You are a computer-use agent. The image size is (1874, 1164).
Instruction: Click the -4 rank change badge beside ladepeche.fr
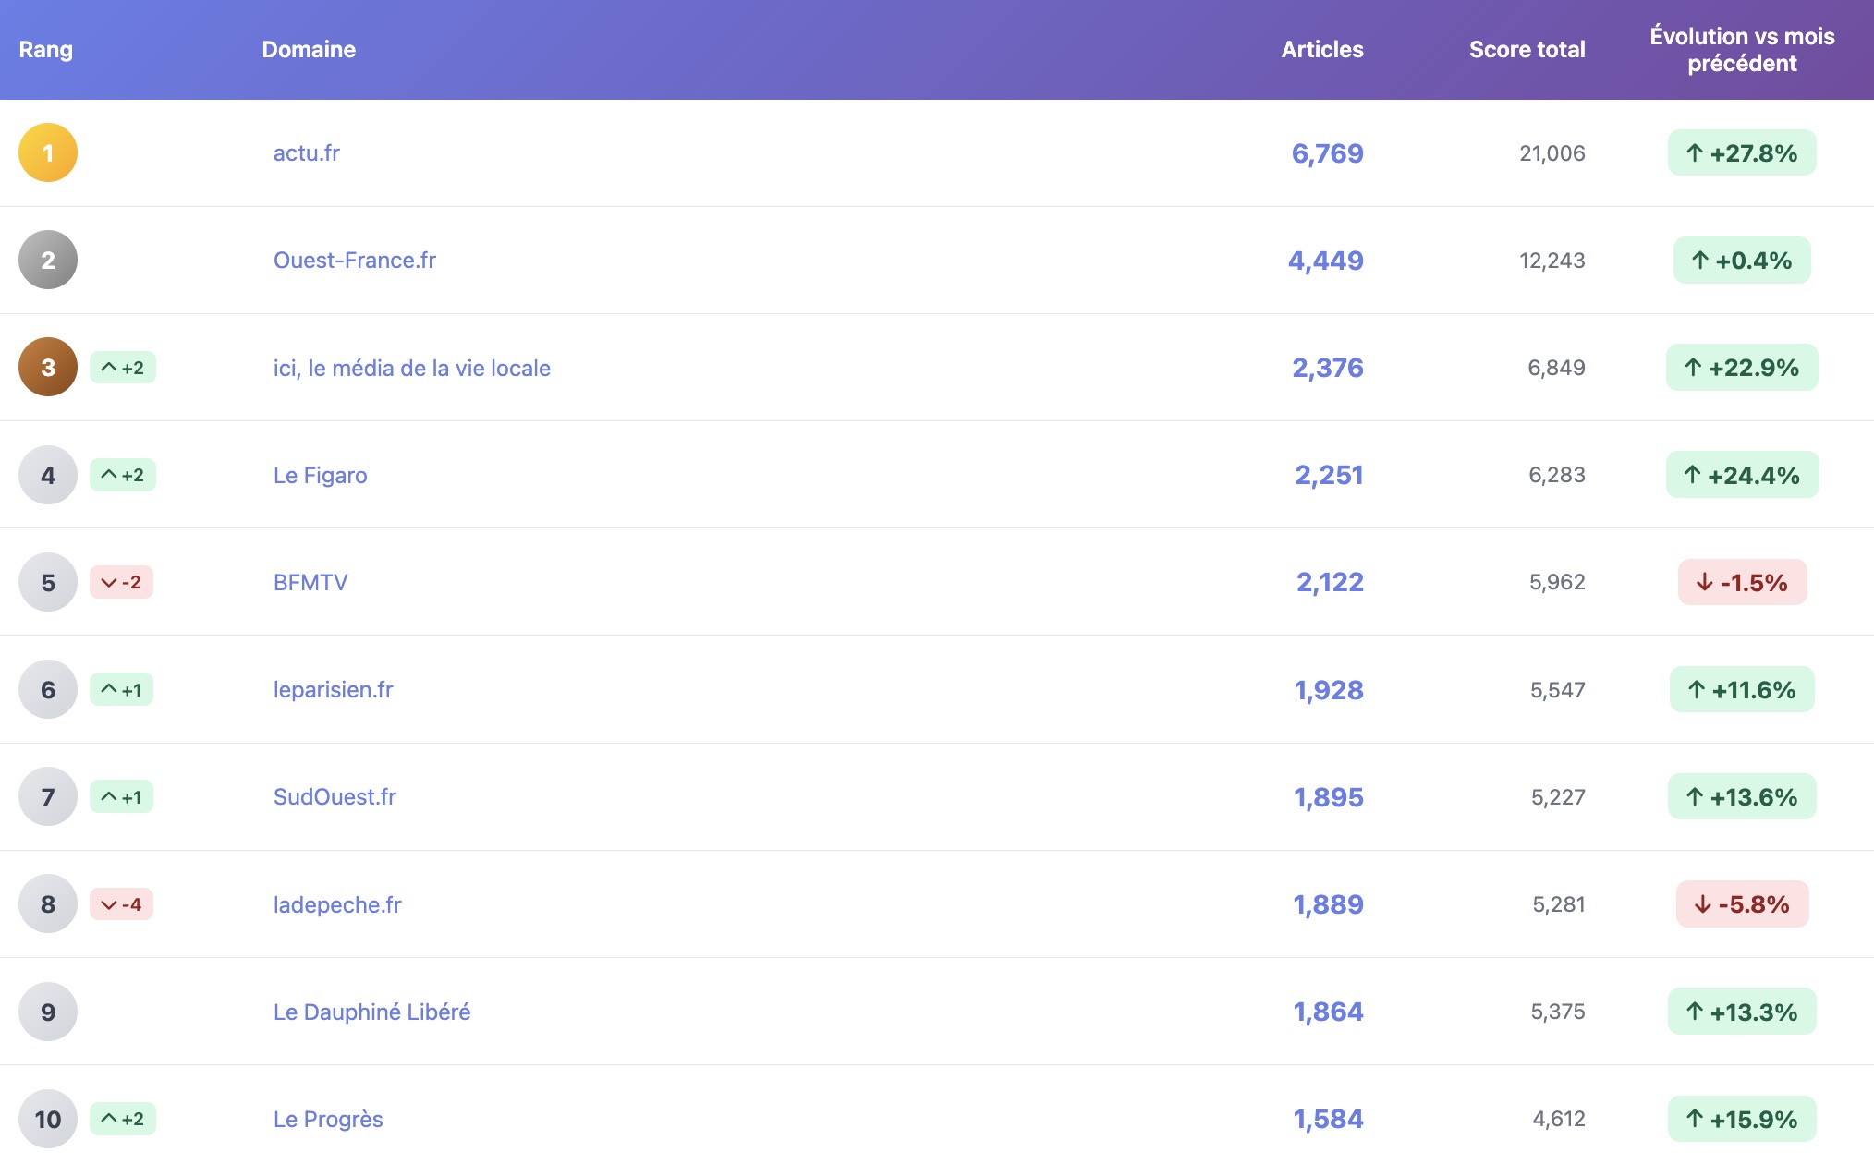[x=121, y=904]
